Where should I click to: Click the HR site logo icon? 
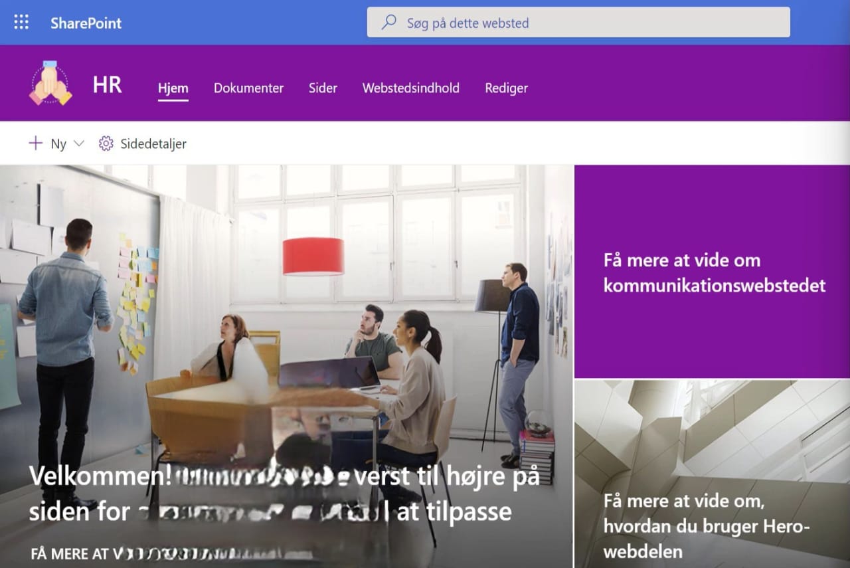click(50, 82)
